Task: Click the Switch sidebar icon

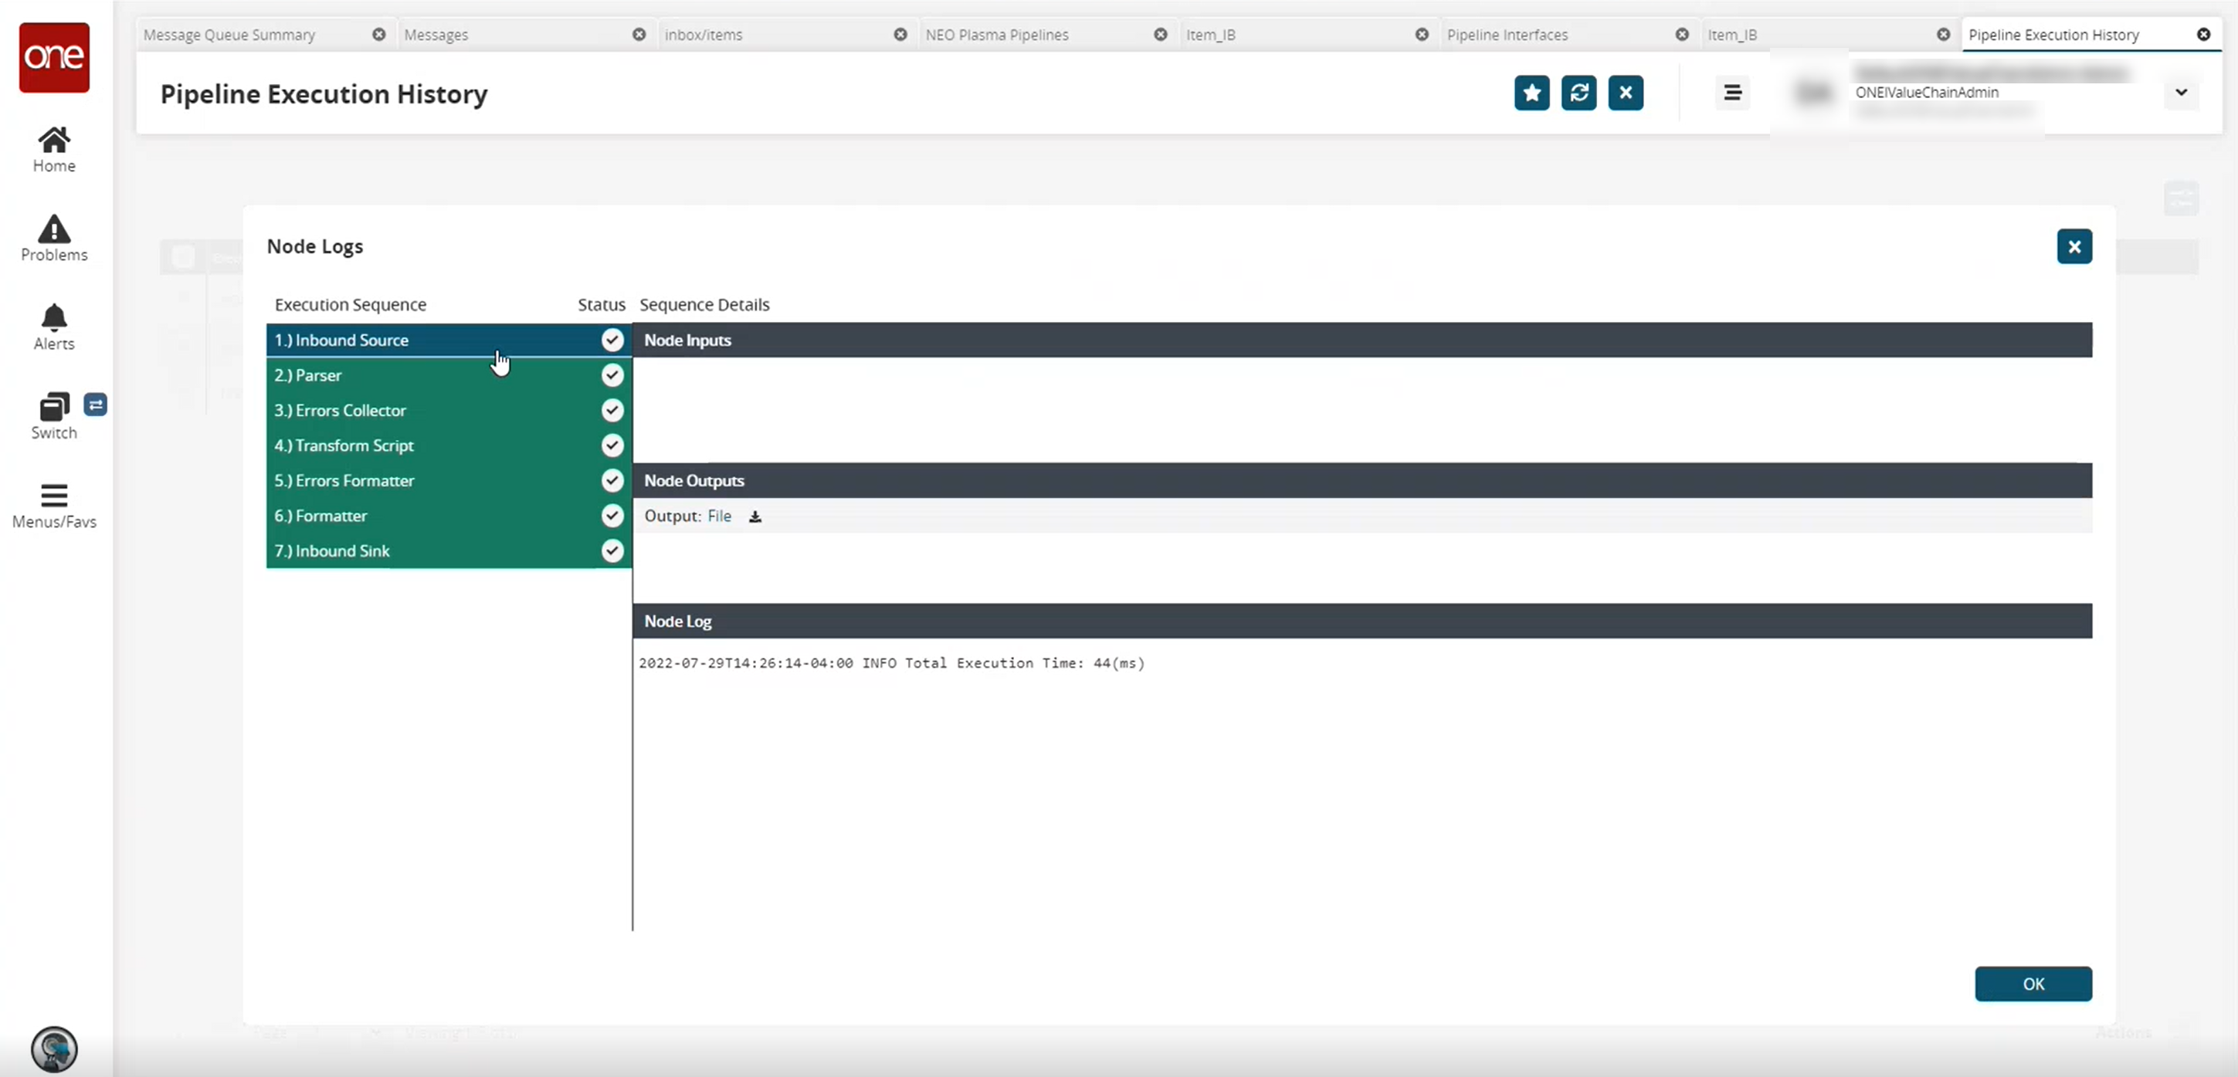Action: coord(54,415)
